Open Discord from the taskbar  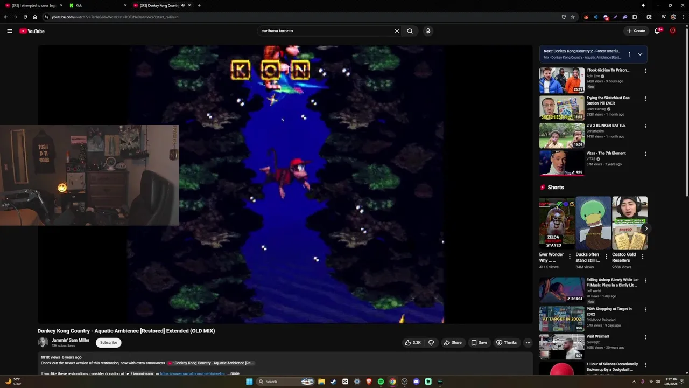click(x=416, y=382)
